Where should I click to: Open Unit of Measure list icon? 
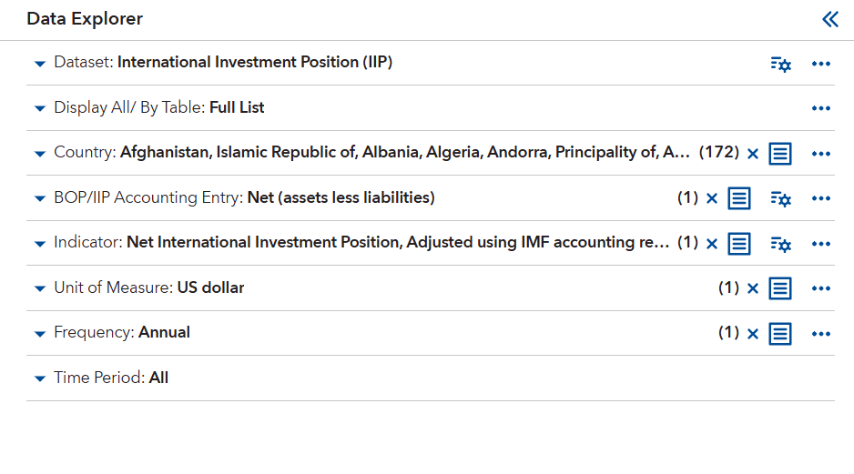pos(780,288)
